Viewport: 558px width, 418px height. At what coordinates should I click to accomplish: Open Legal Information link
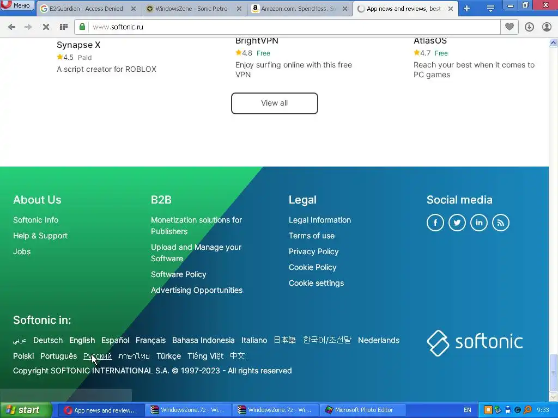tap(319, 220)
